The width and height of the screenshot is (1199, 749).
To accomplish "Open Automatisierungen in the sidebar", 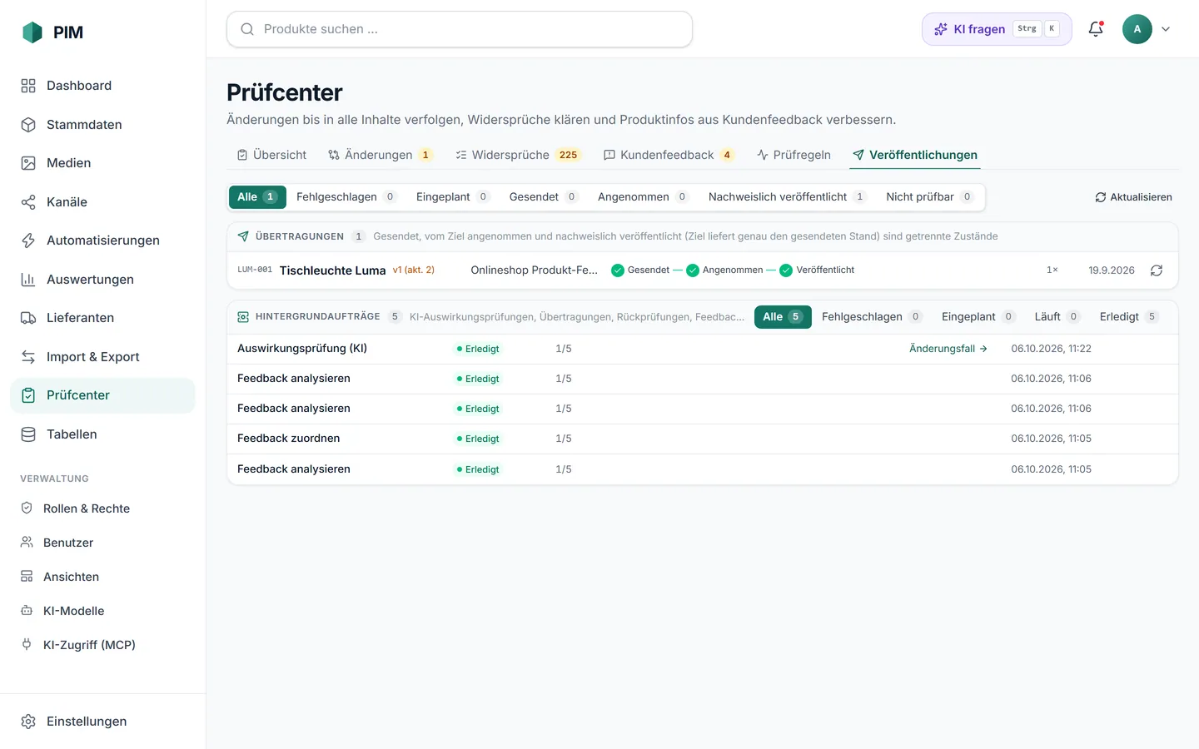I will click(x=102, y=241).
